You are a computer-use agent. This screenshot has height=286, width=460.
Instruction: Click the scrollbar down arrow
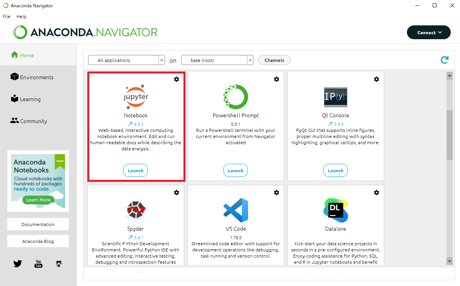click(x=450, y=261)
